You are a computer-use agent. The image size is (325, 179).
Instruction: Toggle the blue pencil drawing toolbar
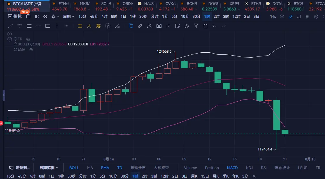pyautogui.click(x=291, y=17)
